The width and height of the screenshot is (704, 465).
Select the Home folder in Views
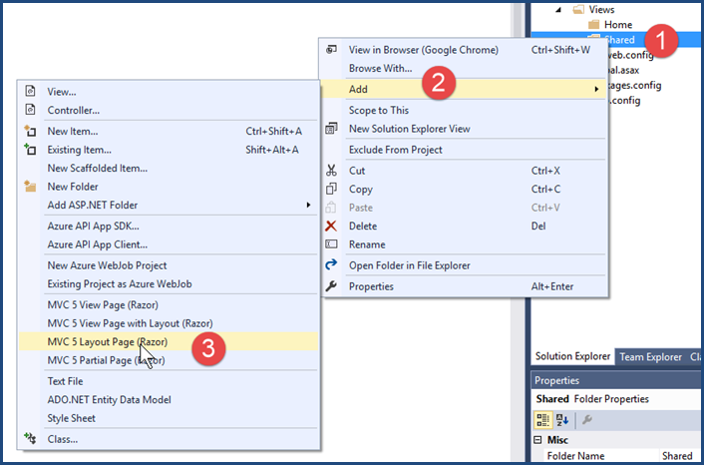tap(617, 25)
